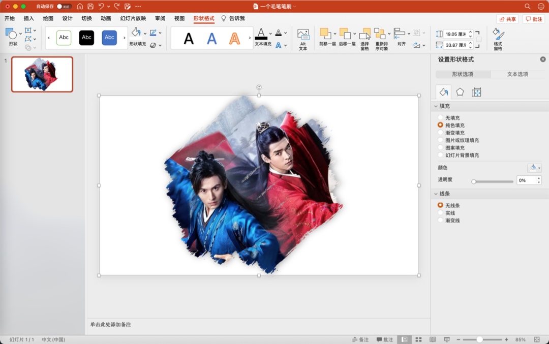Undo the last action
The height and width of the screenshot is (344, 549).
[101, 6]
